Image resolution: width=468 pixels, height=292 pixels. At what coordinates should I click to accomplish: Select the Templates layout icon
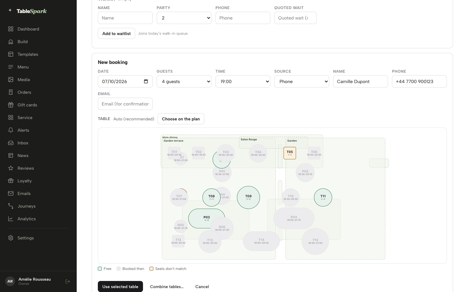point(11,54)
